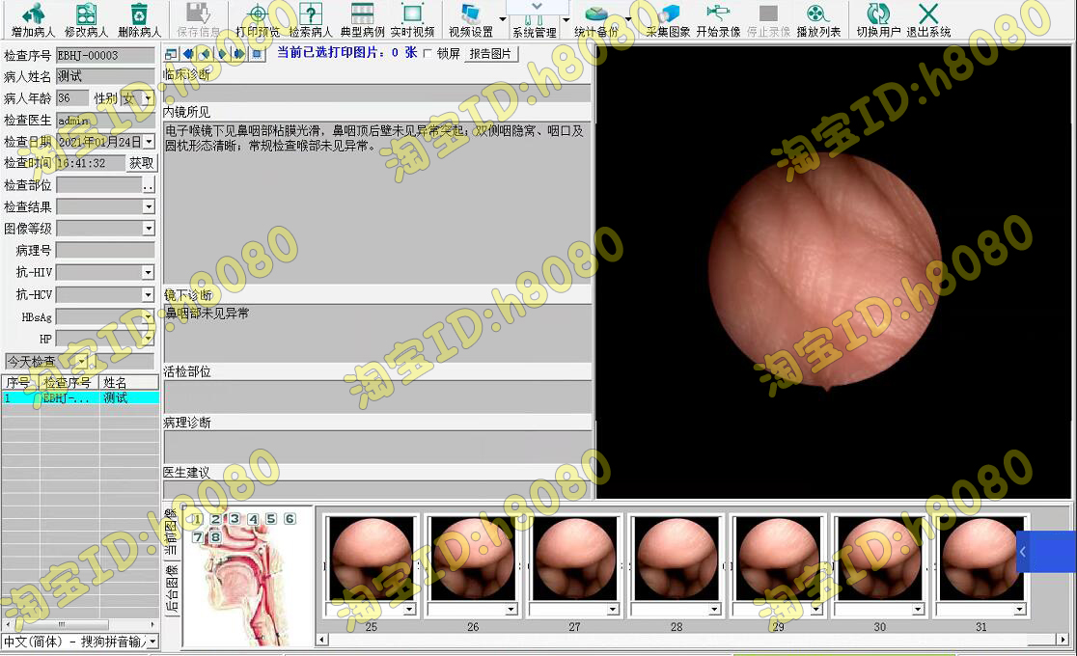Switch to the 后台图像 vertical tab

tap(172, 588)
